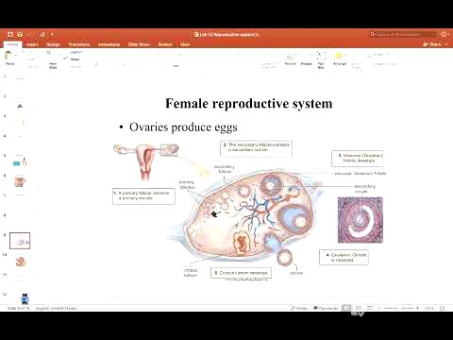Image resolution: width=453 pixels, height=340 pixels.
Task: Select the current slide 9 thumbnail
Action: [20, 241]
